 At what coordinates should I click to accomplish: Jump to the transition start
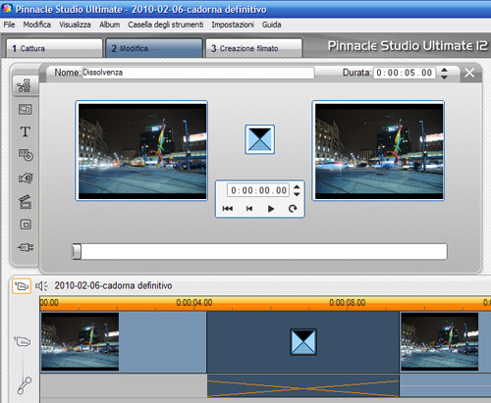pyautogui.click(x=228, y=209)
